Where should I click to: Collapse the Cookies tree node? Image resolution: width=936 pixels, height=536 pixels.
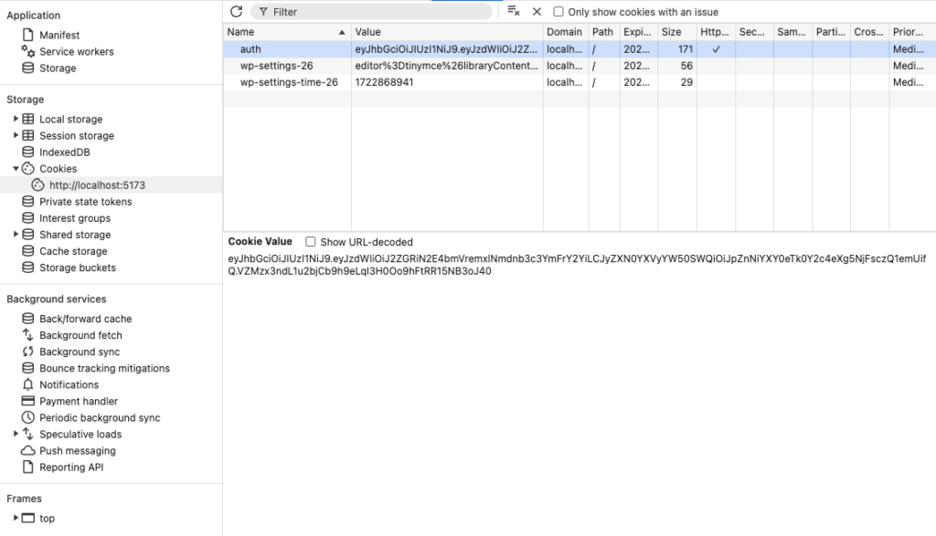[16, 169]
